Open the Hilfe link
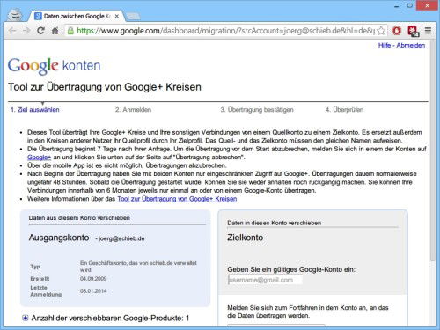 pos(385,45)
